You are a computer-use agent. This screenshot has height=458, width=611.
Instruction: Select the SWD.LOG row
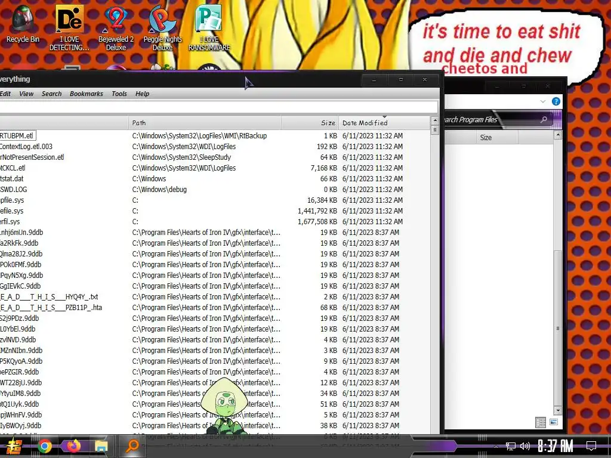click(x=215, y=189)
